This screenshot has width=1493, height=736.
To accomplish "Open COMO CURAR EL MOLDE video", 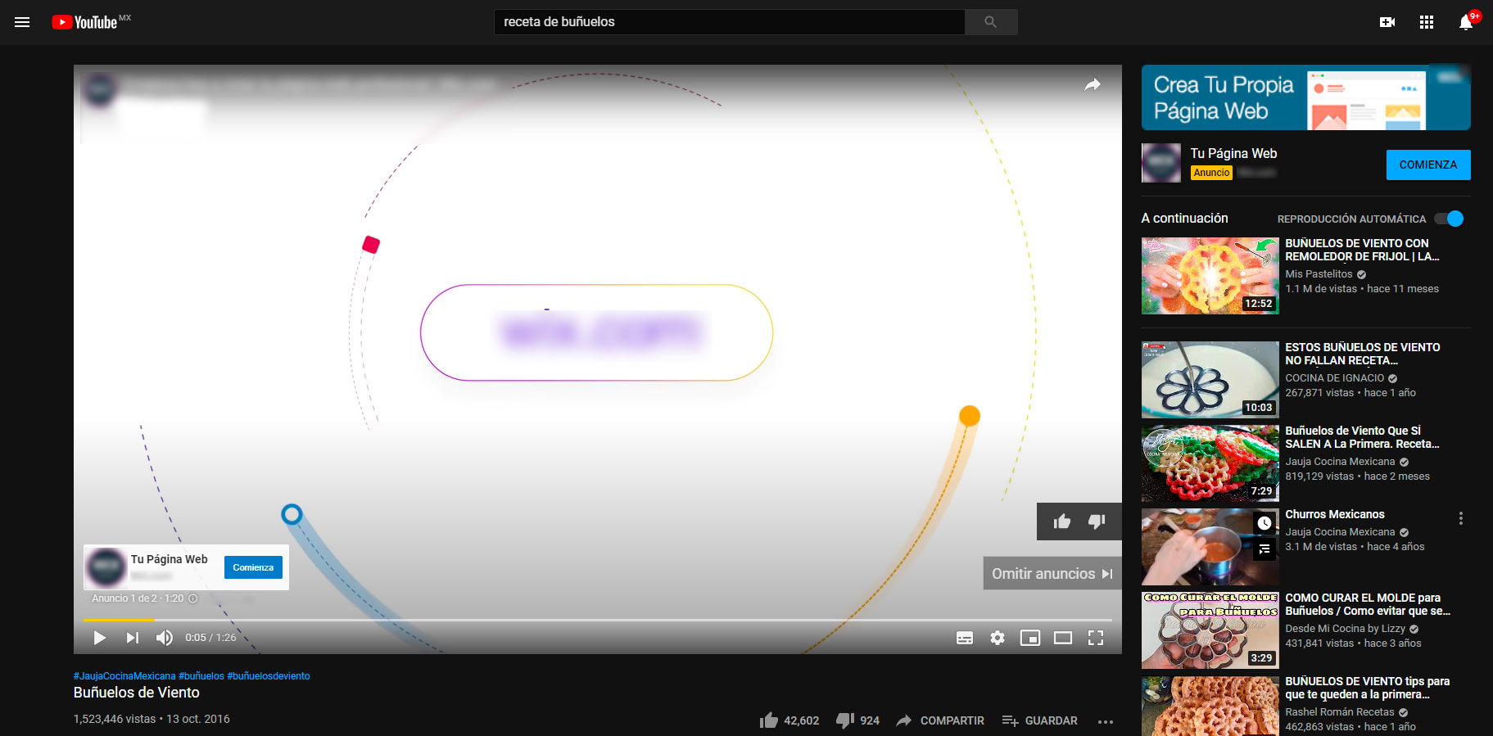I will [1368, 604].
